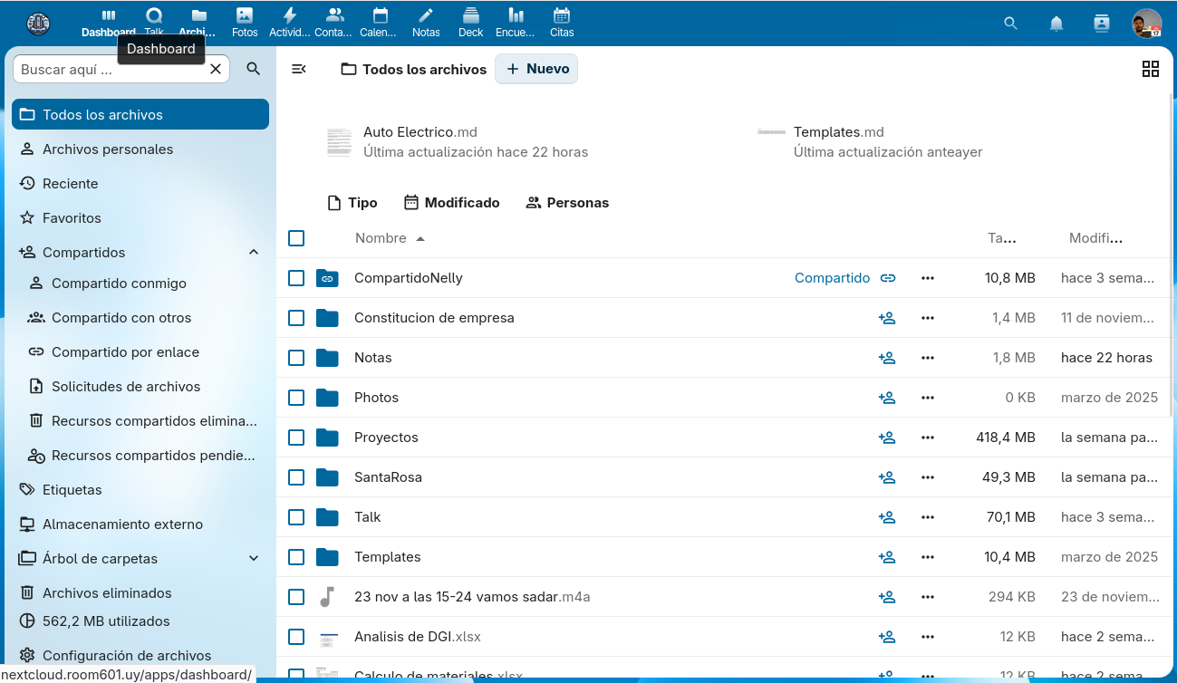Open the Personas filter dropdown
The height and width of the screenshot is (683, 1177).
567,203
